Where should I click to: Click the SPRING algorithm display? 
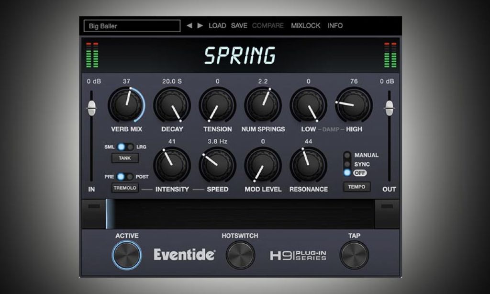(x=240, y=56)
